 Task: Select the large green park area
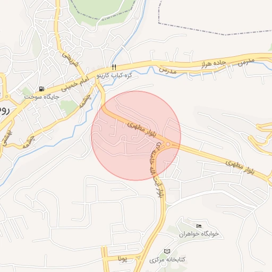click(x=101, y=10)
